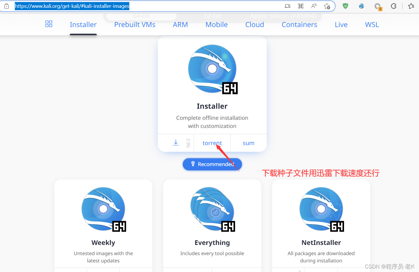419x272 pixels.
Task: Click the Everything disc stack image
Action: [x=213, y=209]
